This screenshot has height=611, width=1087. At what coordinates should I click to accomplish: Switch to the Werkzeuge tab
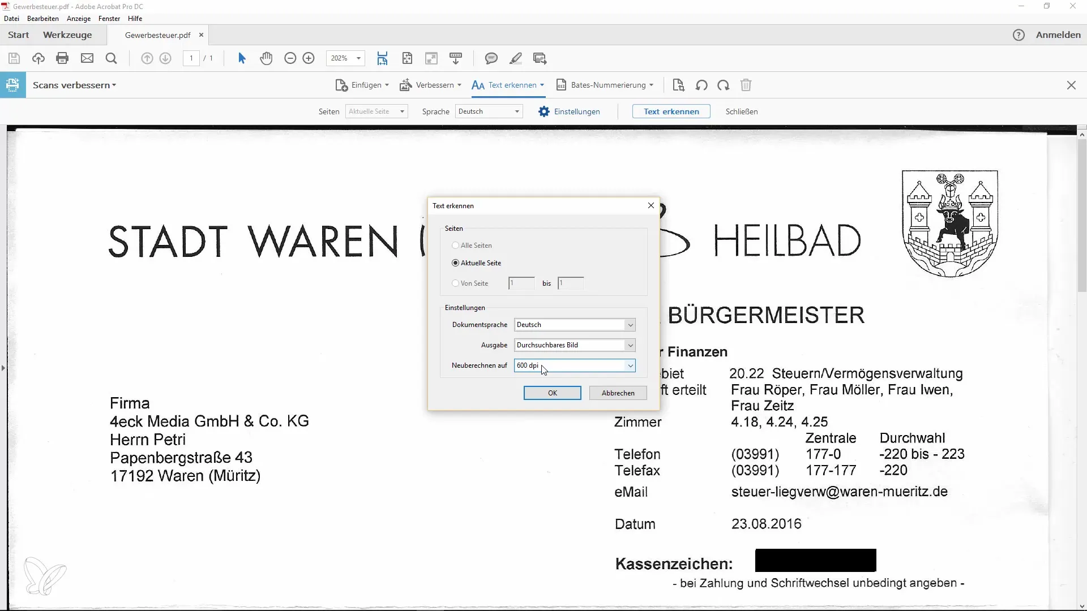(x=67, y=35)
